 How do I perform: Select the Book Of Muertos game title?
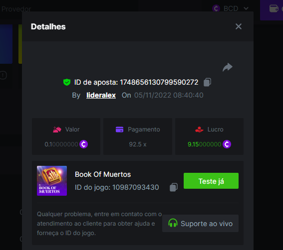coord(103,174)
